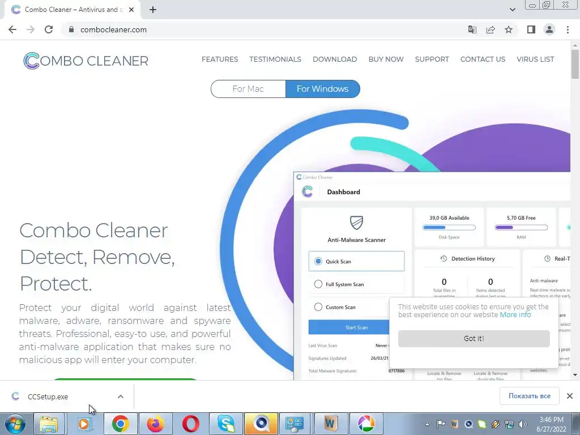This screenshot has height=435, width=580.
Task: Click the Combo Cleaner logo
Action: pyautogui.click(x=86, y=61)
